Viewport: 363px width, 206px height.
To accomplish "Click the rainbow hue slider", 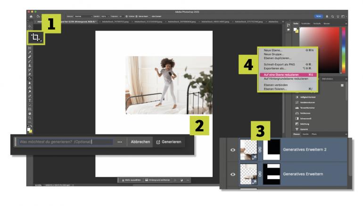I will (344, 50).
